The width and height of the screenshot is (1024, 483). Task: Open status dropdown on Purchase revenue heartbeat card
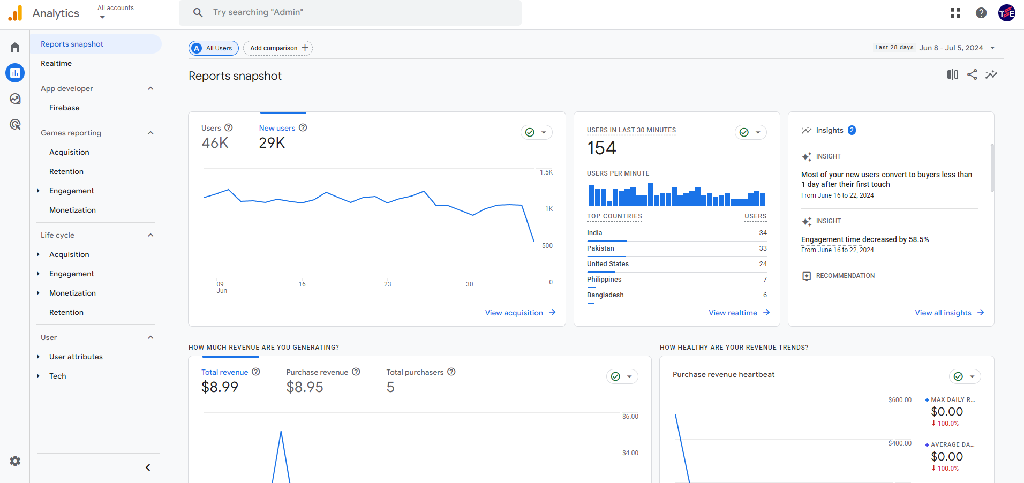point(965,376)
